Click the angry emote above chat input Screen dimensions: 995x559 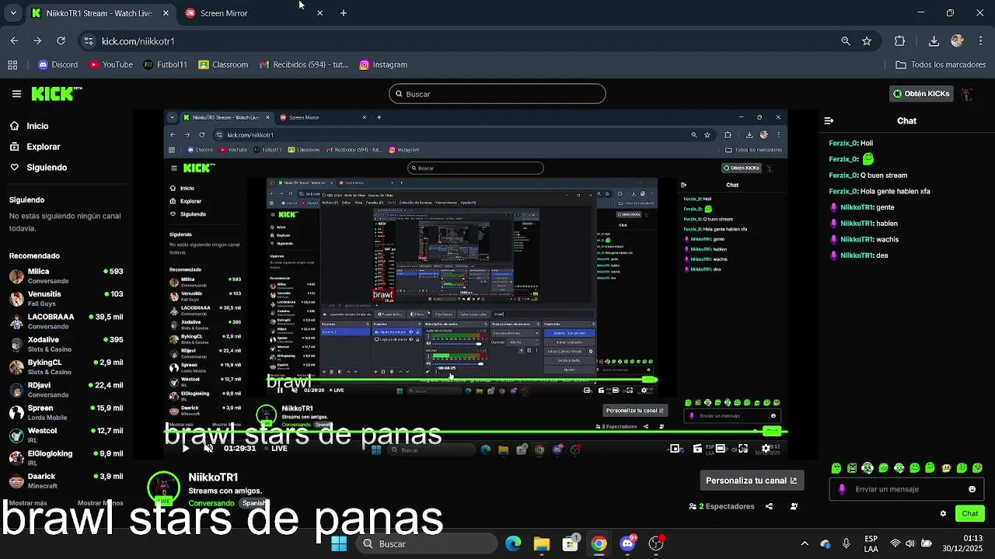(x=852, y=468)
